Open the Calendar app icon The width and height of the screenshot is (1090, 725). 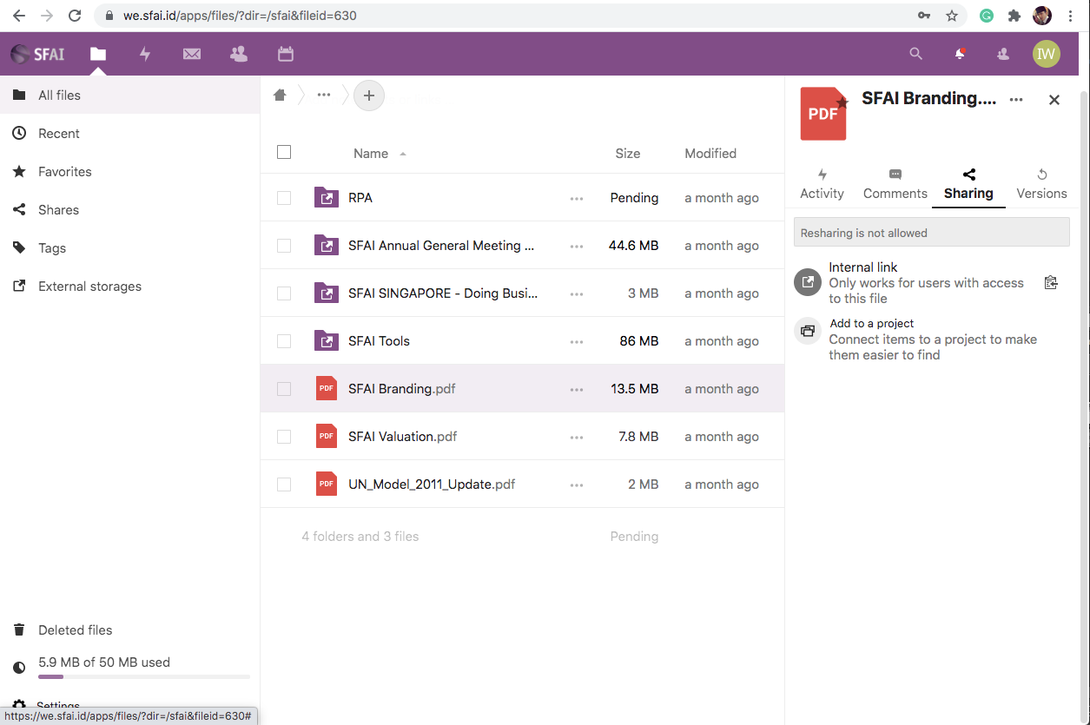(286, 54)
